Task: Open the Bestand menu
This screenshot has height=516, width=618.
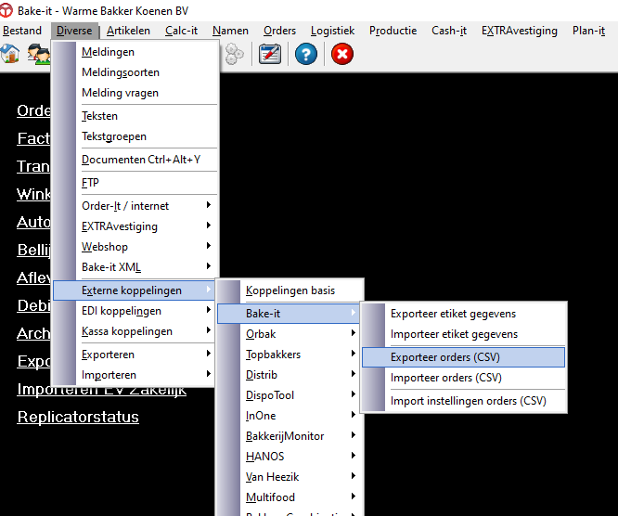Action: tap(22, 31)
